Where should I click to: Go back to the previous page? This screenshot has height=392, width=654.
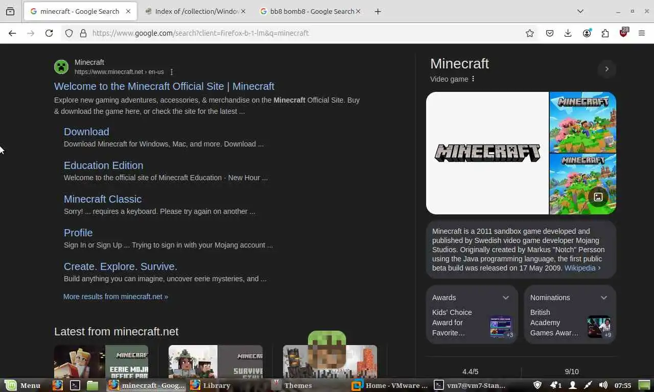click(x=12, y=33)
